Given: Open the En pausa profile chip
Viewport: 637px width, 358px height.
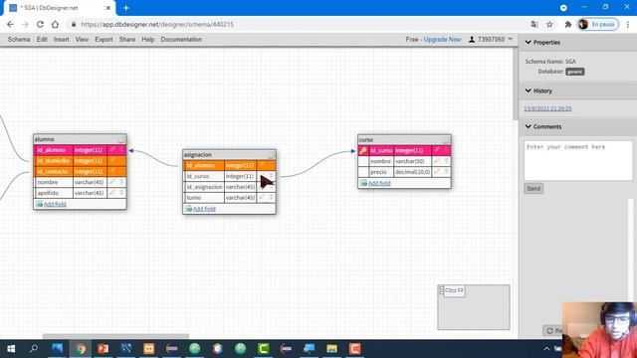Looking at the screenshot, I should coord(598,24).
